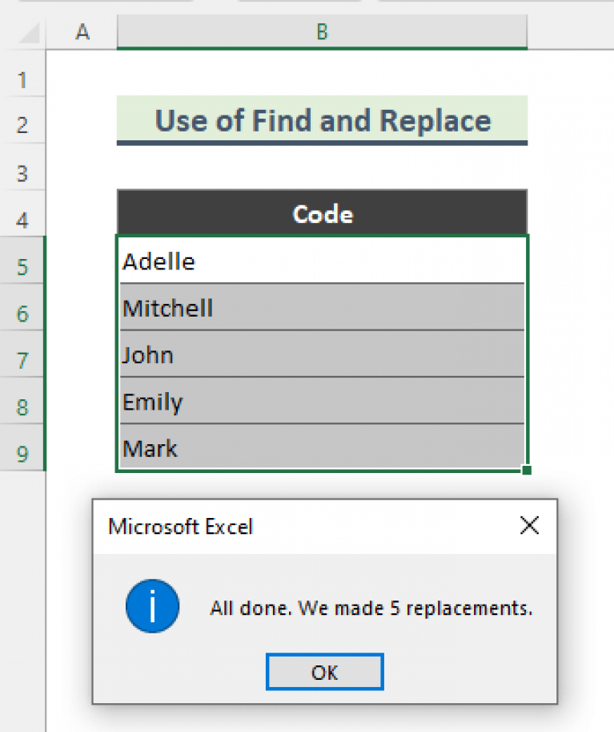Select the cell containing Emily
The height and width of the screenshot is (732, 614).
(x=322, y=401)
